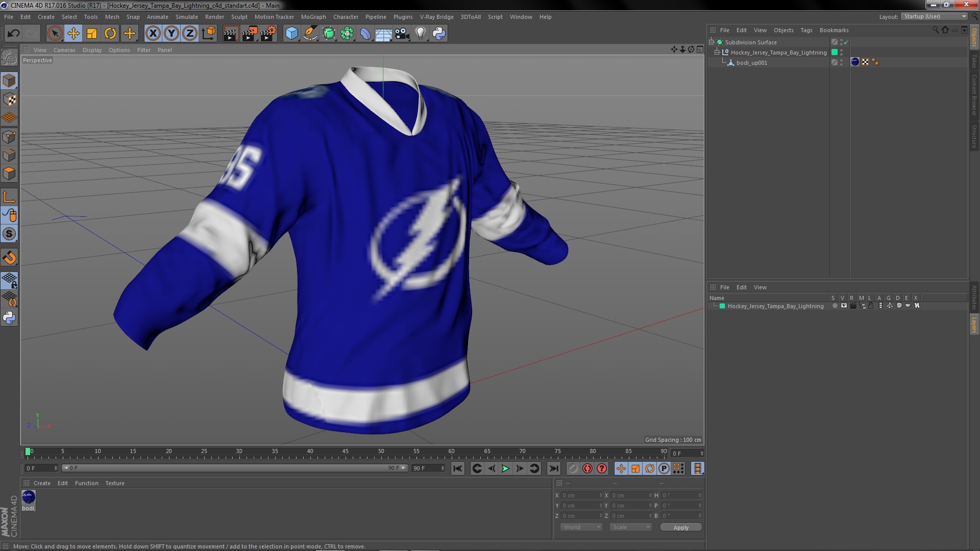Toggle layer solo for Hockey_Jersey layer
980x551 pixels.
coord(835,306)
